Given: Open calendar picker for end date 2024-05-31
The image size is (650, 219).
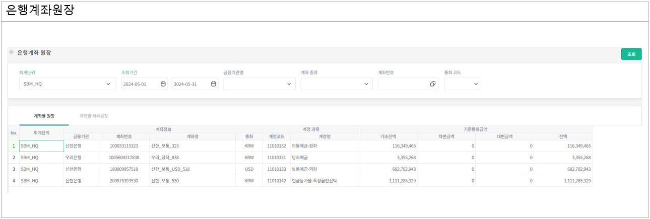Looking at the screenshot, I should [214, 84].
